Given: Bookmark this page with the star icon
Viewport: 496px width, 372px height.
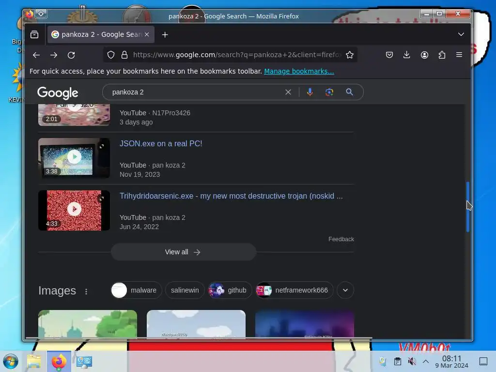Looking at the screenshot, I should 350,55.
